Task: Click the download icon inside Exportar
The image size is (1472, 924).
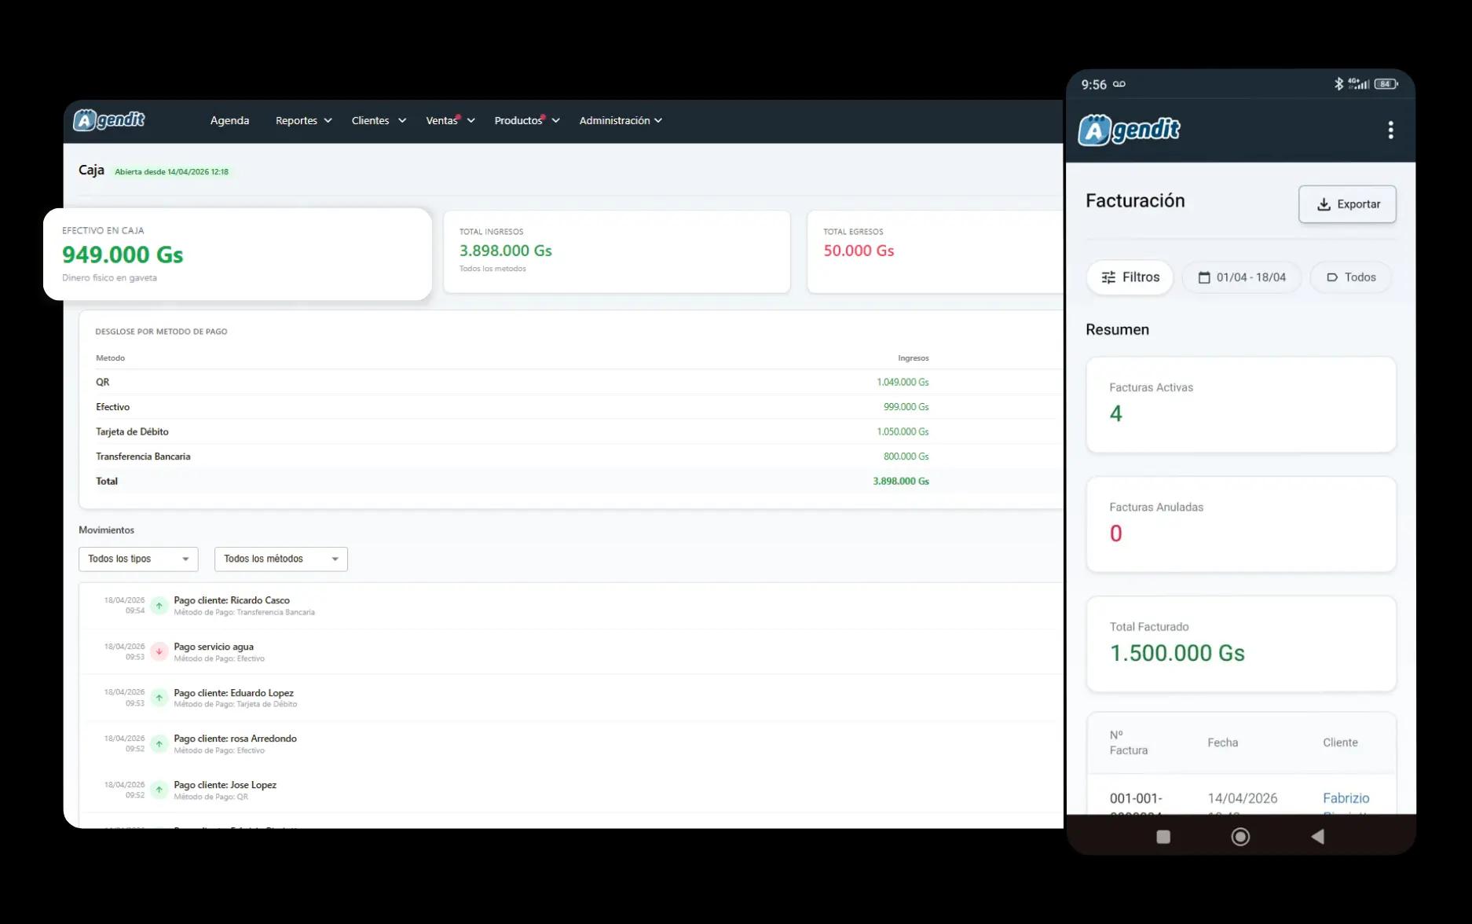Action: pos(1323,203)
